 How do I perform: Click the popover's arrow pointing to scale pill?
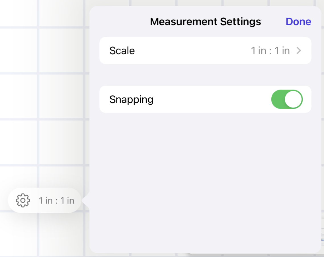86,201
